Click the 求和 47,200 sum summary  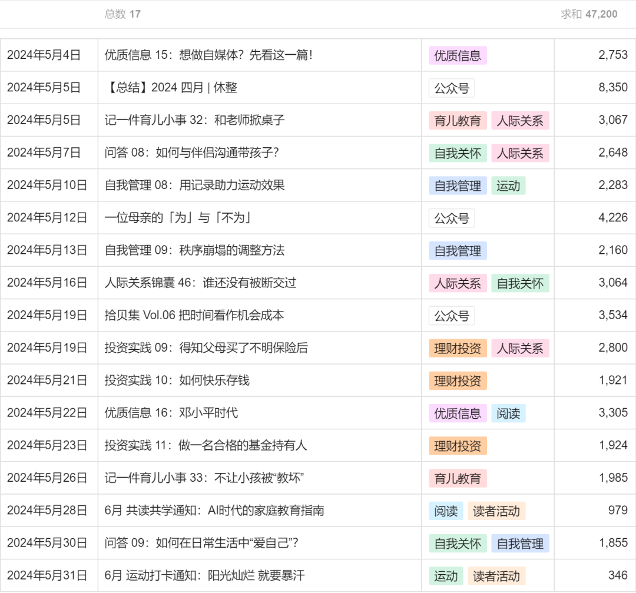click(589, 14)
